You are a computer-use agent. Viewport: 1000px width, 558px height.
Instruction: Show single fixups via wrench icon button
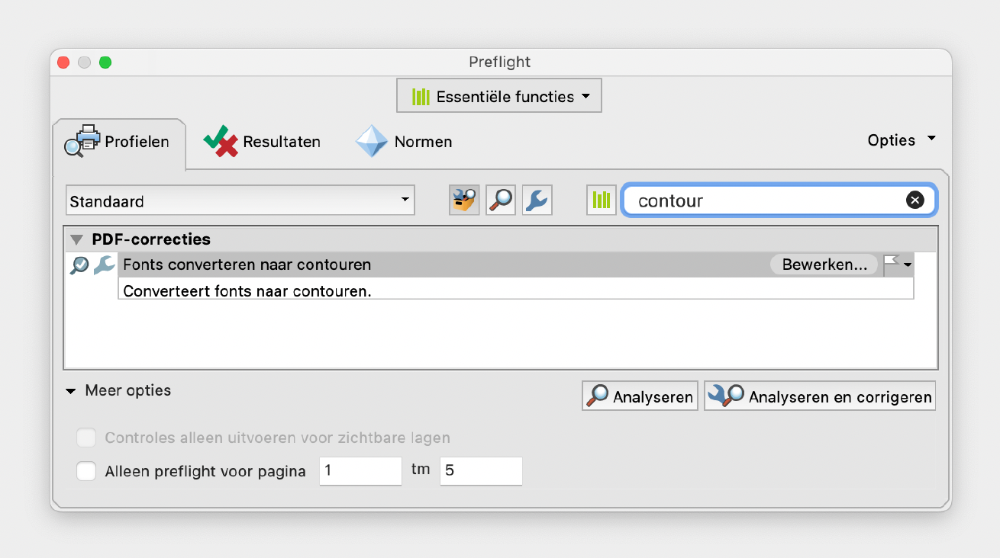coord(537,200)
